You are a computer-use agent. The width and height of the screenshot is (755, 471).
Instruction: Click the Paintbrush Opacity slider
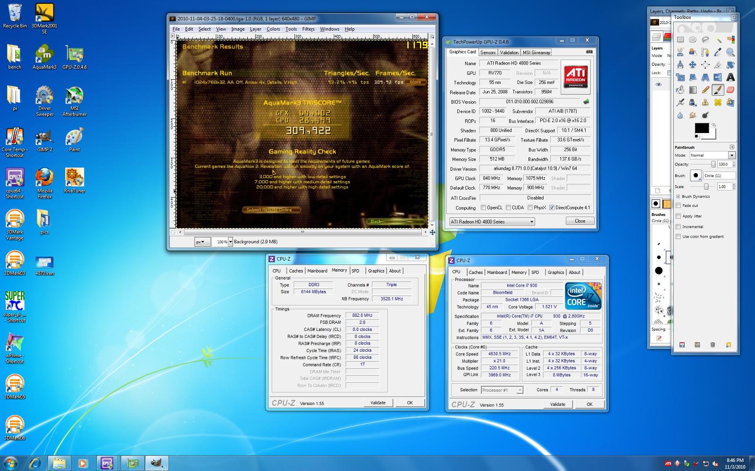click(703, 164)
